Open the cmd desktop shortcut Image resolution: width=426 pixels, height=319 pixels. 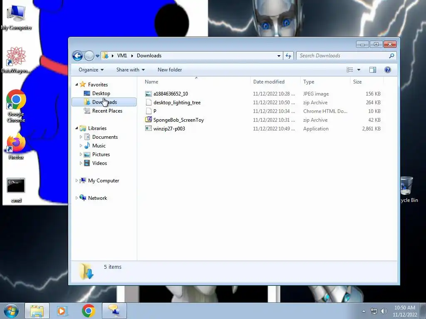click(16, 190)
